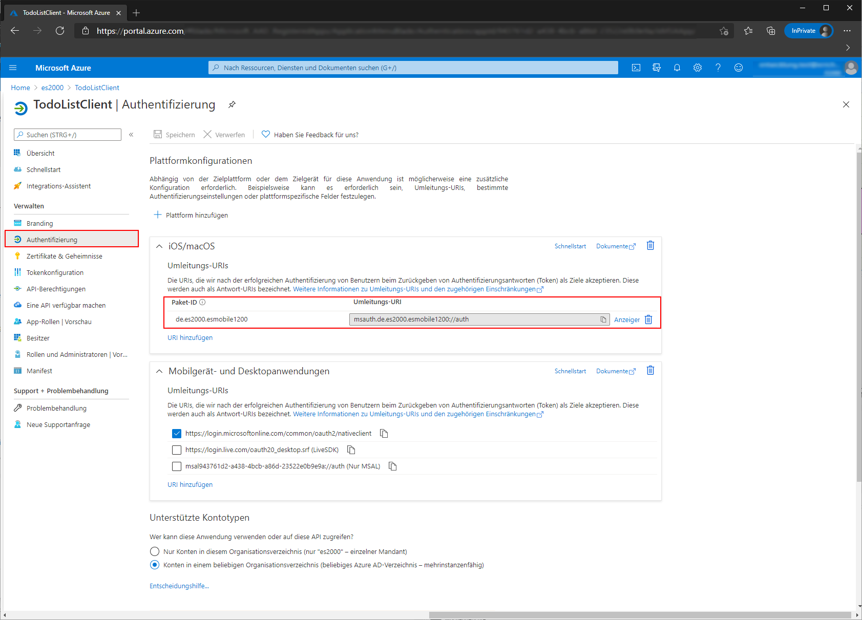862x620 pixels.
Task: Show the notifications bell
Action: click(677, 68)
